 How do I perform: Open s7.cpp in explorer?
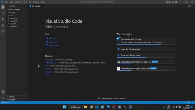click(x=12, y=13)
